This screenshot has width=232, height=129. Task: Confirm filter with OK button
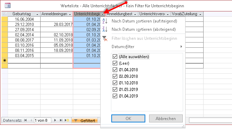click(128, 119)
